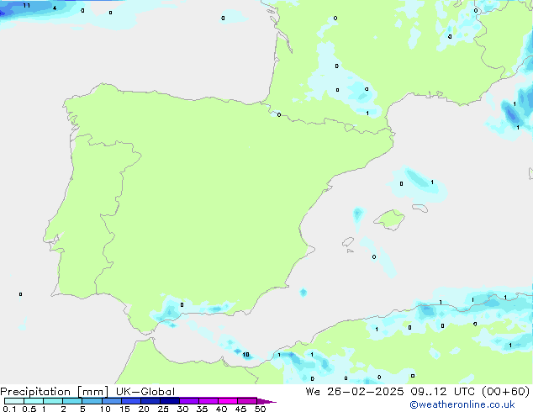Click the 45–50 mm legend color box
The image size is (533, 412).
[247, 401]
